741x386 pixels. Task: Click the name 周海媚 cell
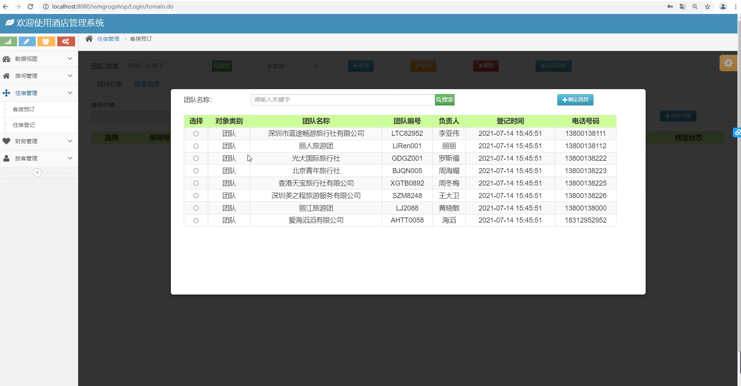(449, 171)
